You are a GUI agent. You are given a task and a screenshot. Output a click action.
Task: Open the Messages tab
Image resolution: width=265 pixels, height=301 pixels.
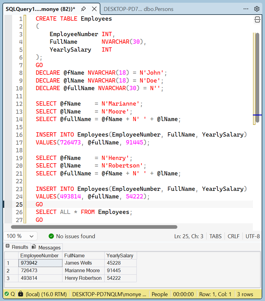[x=46, y=247]
